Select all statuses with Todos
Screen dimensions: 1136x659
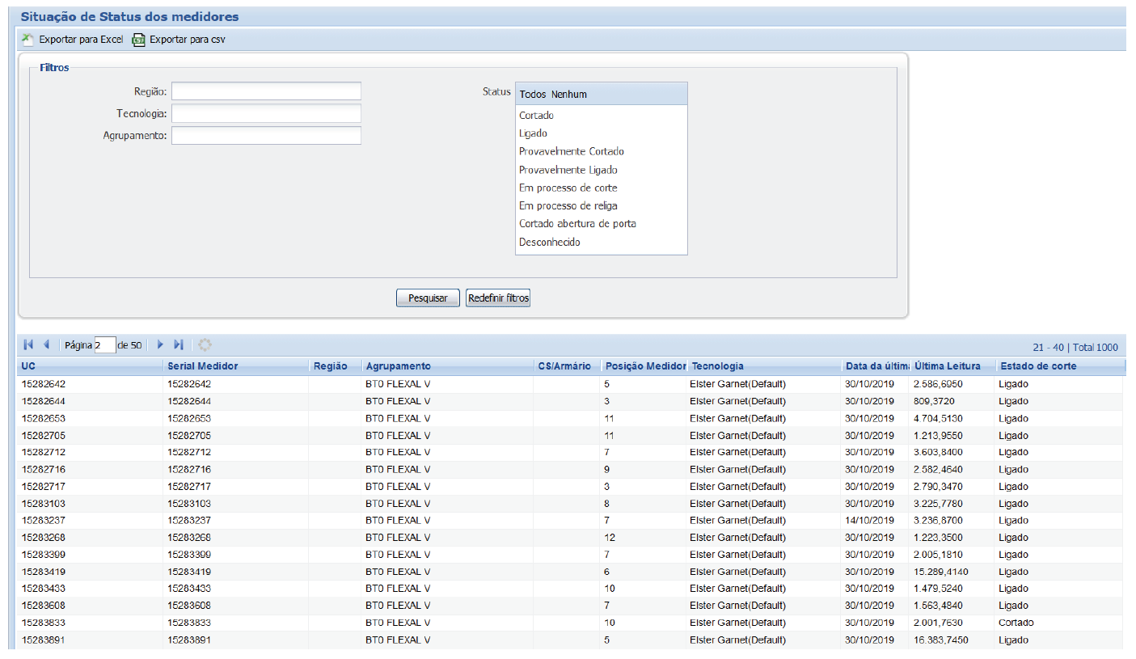click(x=533, y=95)
